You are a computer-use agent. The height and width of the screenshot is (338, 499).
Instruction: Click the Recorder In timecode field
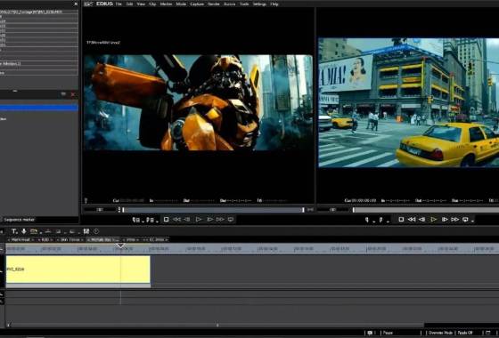(x=396, y=201)
